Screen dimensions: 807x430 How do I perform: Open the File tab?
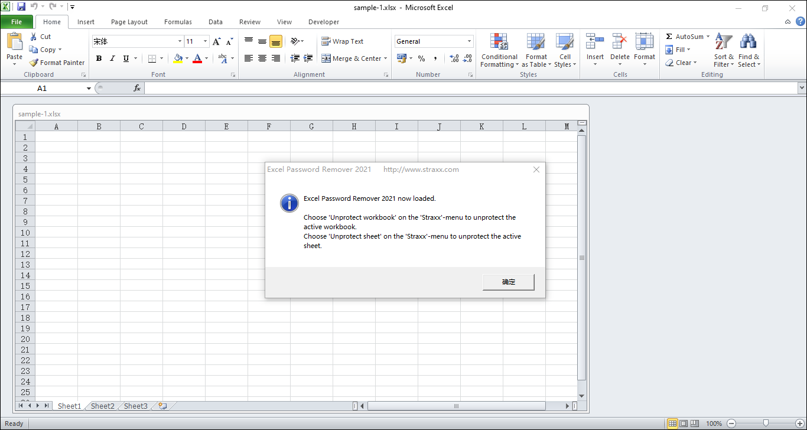pos(17,22)
